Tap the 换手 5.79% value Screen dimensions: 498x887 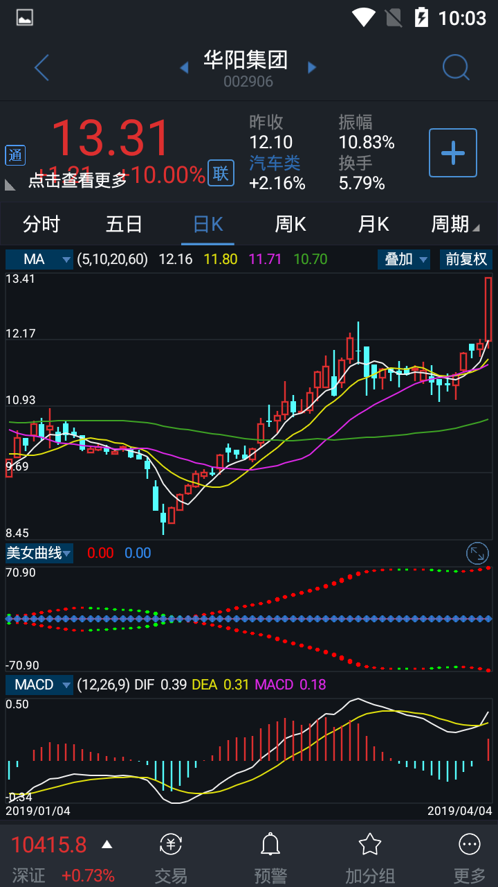tap(362, 183)
